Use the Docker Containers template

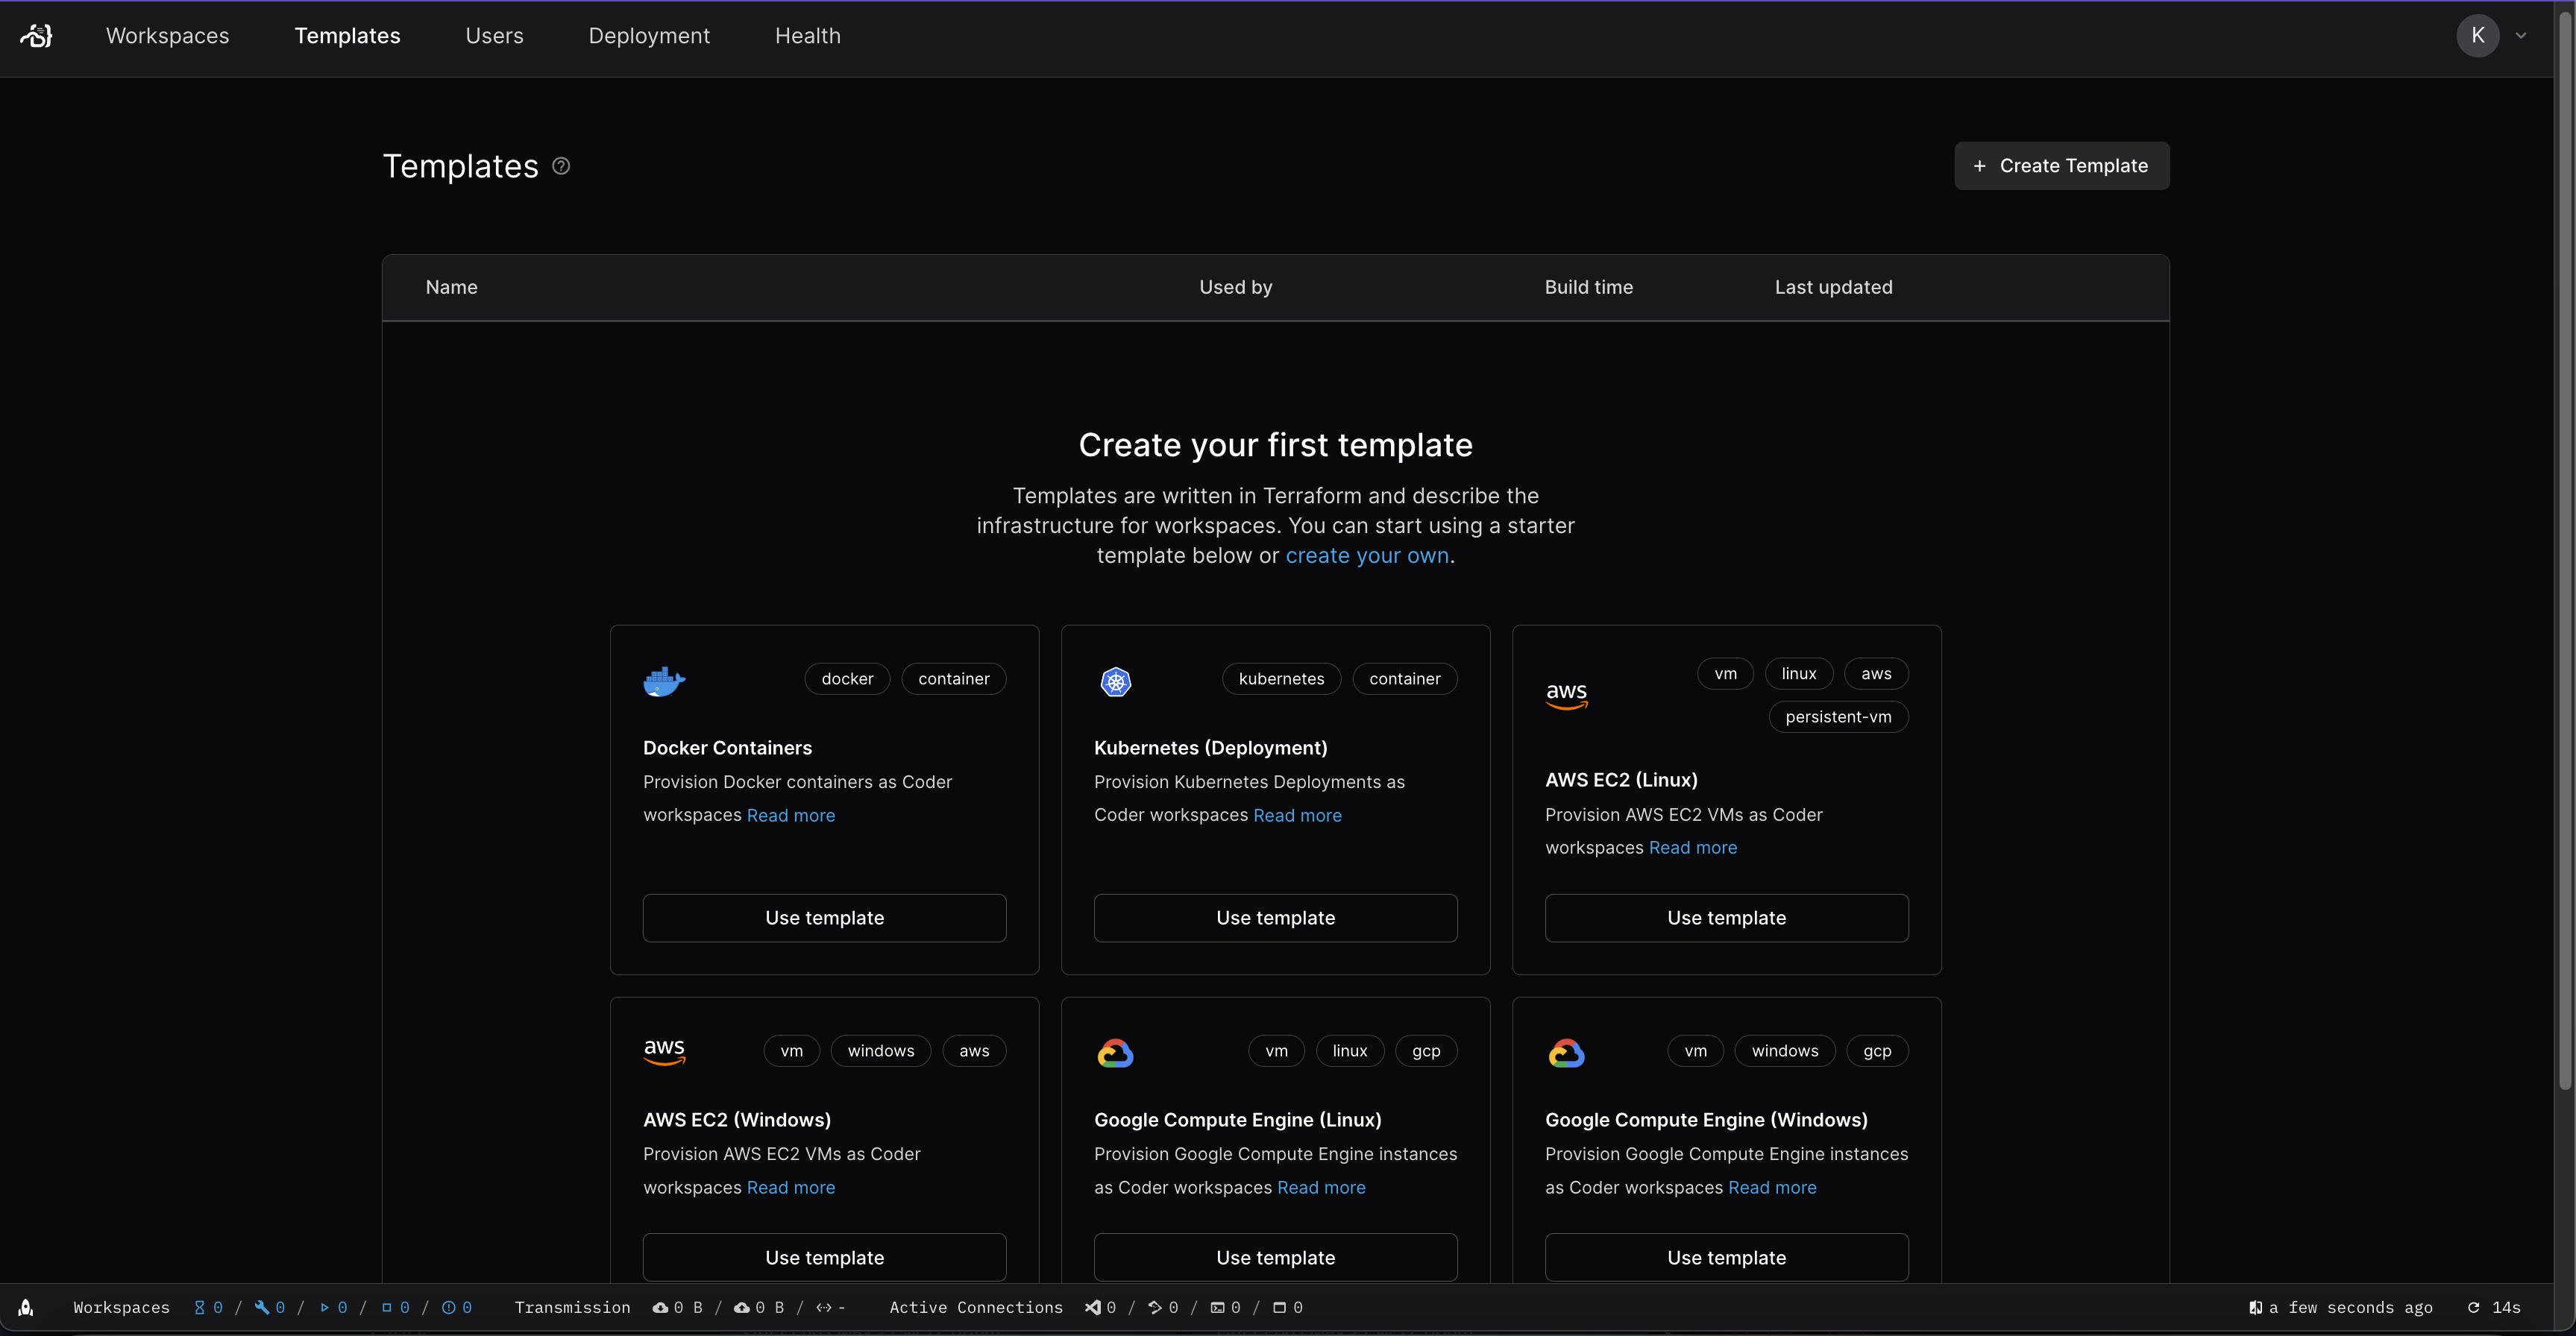[824, 917]
